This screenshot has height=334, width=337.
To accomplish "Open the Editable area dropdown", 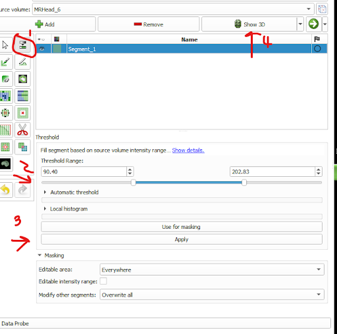I will (212, 270).
